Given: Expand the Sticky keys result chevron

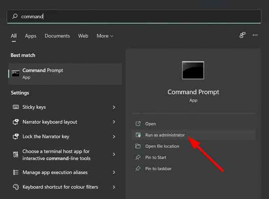Looking at the screenshot, I should [x=114, y=107].
